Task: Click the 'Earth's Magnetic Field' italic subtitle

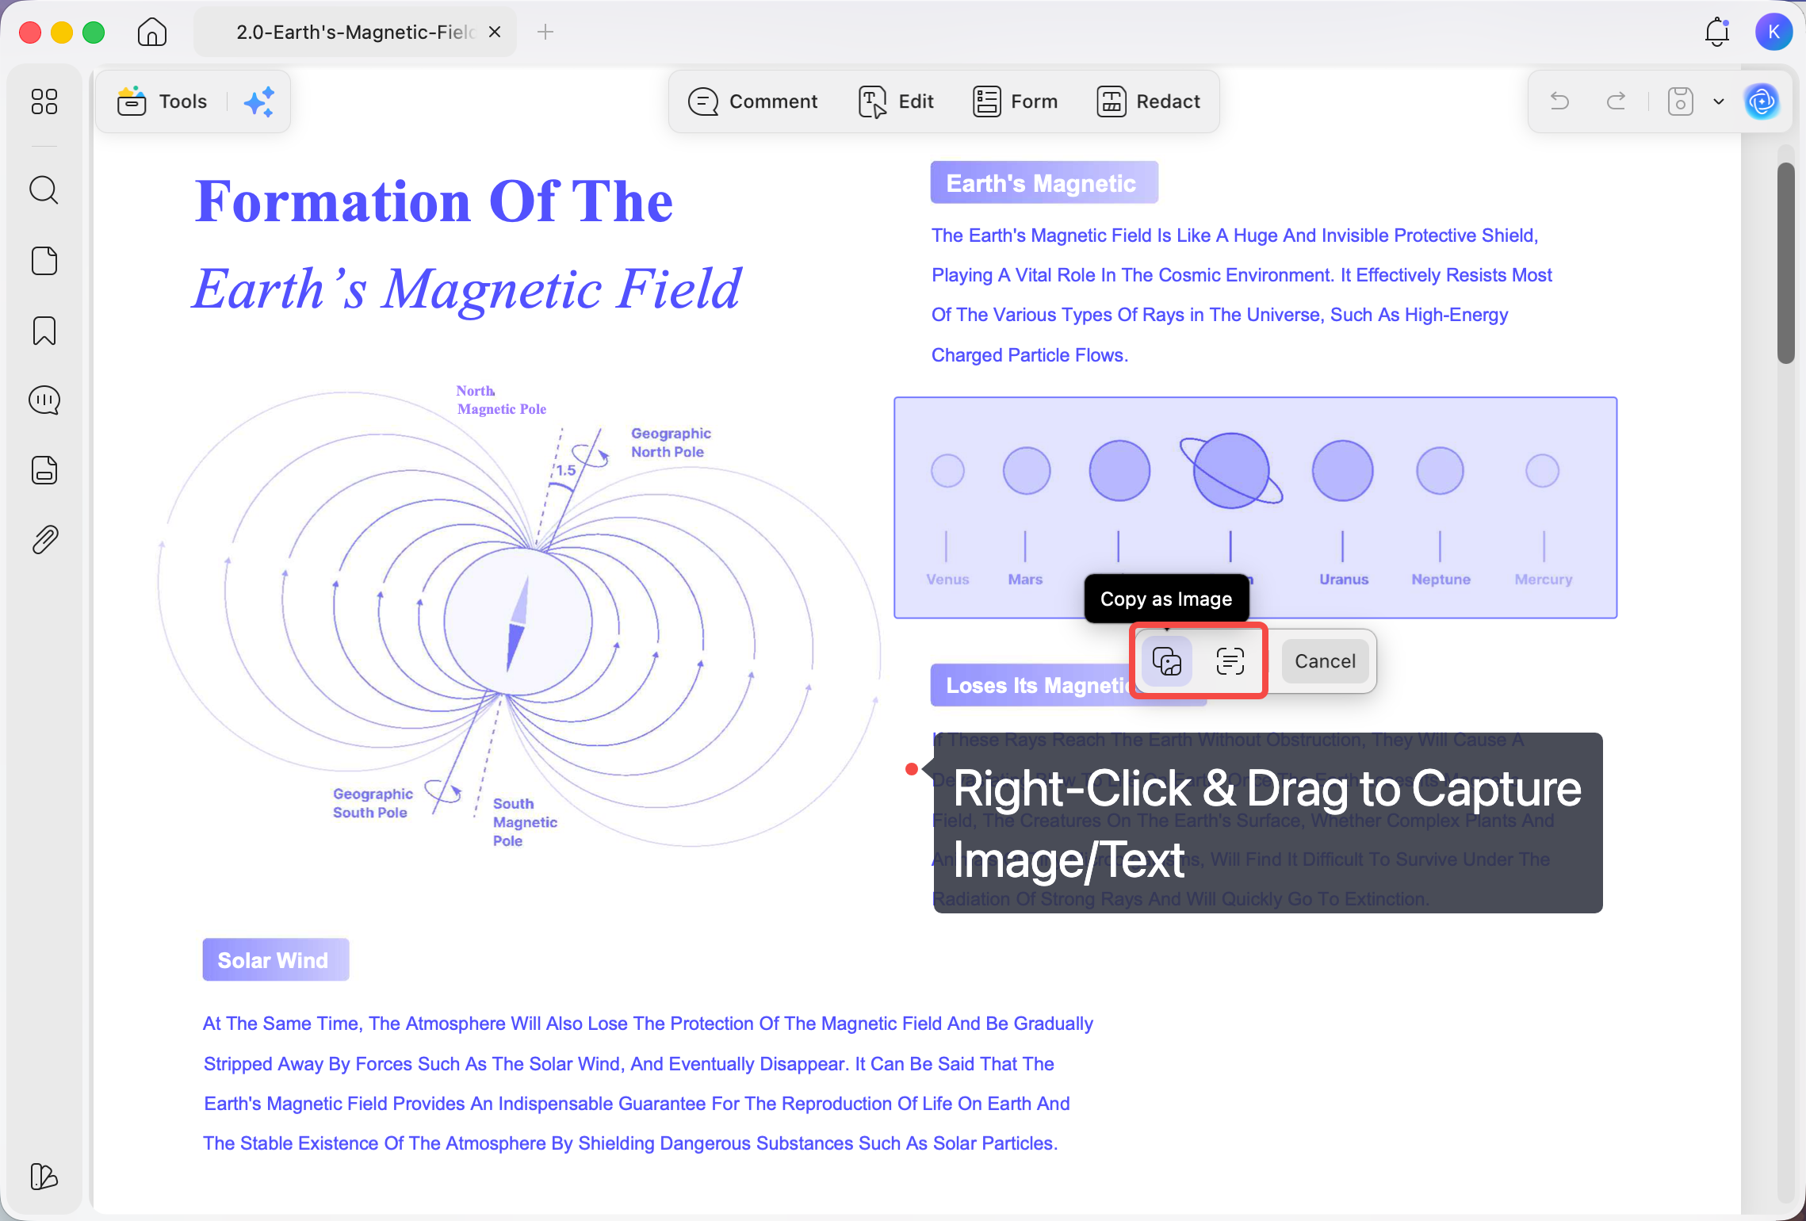Action: point(468,288)
